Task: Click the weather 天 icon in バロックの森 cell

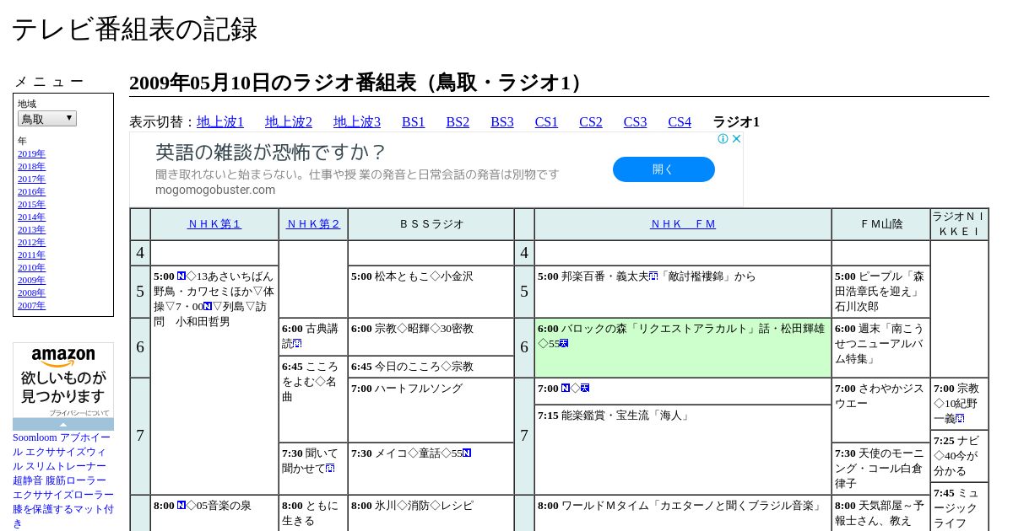Action: 564,343
